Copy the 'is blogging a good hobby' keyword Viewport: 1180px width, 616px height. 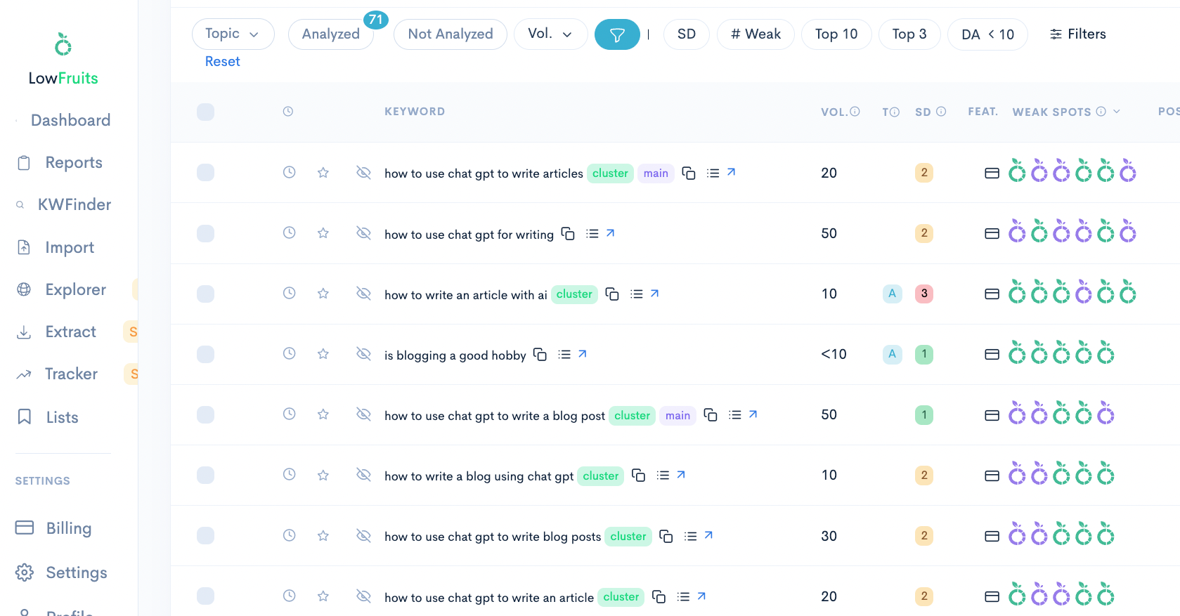click(540, 354)
